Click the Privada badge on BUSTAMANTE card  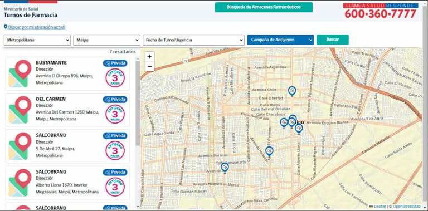(115, 63)
